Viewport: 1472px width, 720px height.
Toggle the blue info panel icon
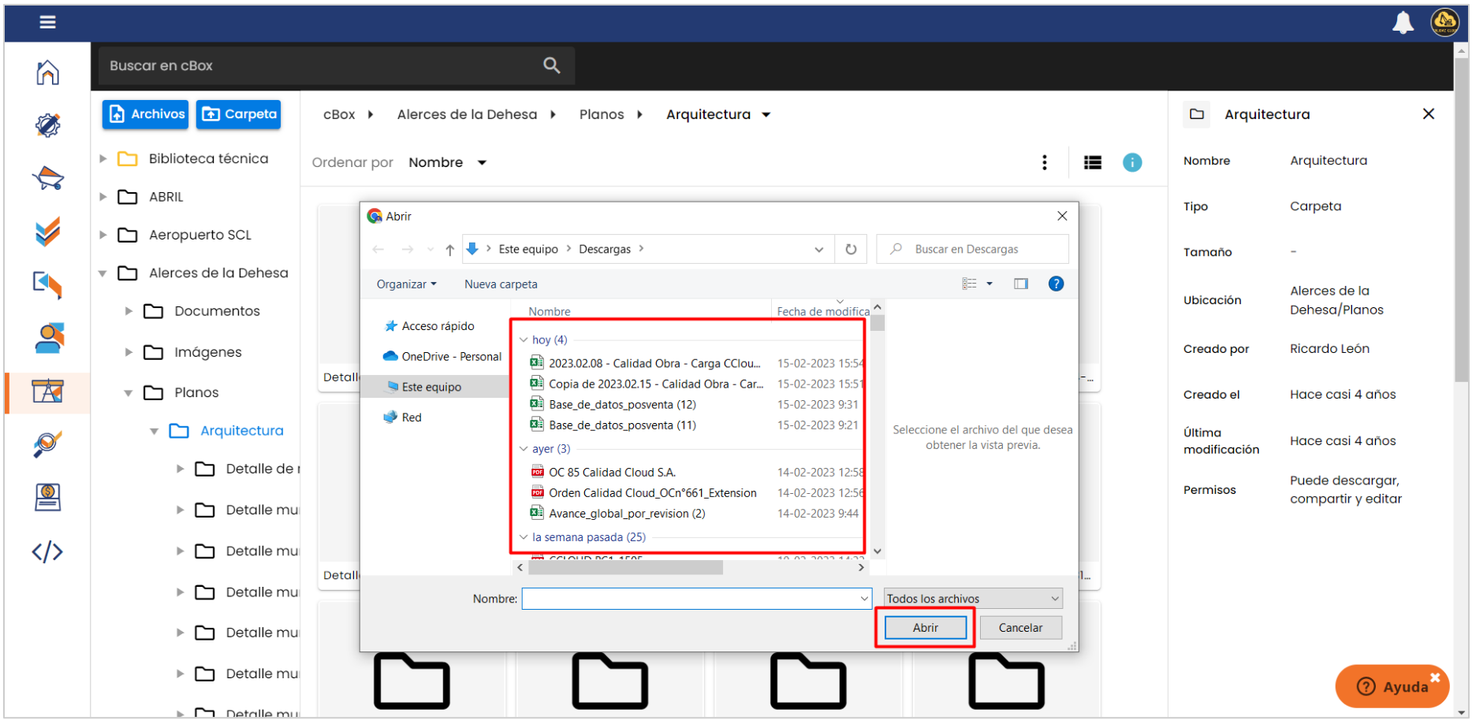click(1132, 162)
